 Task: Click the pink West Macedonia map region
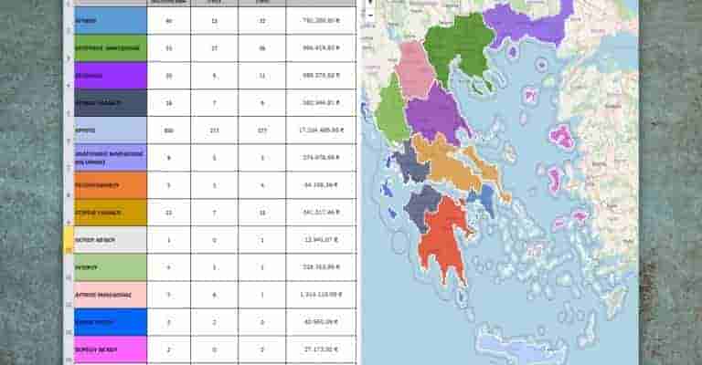pyautogui.click(x=414, y=68)
